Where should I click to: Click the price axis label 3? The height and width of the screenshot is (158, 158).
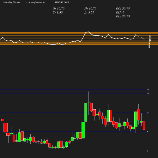pyautogui.click(x=148, y=151)
